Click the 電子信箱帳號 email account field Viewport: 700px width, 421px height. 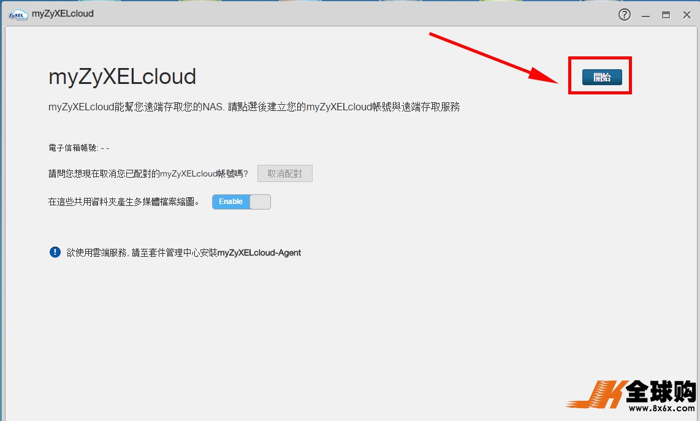pos(78,148)
